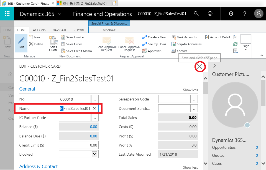Image resolution: width=266 pixels, height=170 pixels.
Task: Click Create a Flow
Action: [154, 37]
